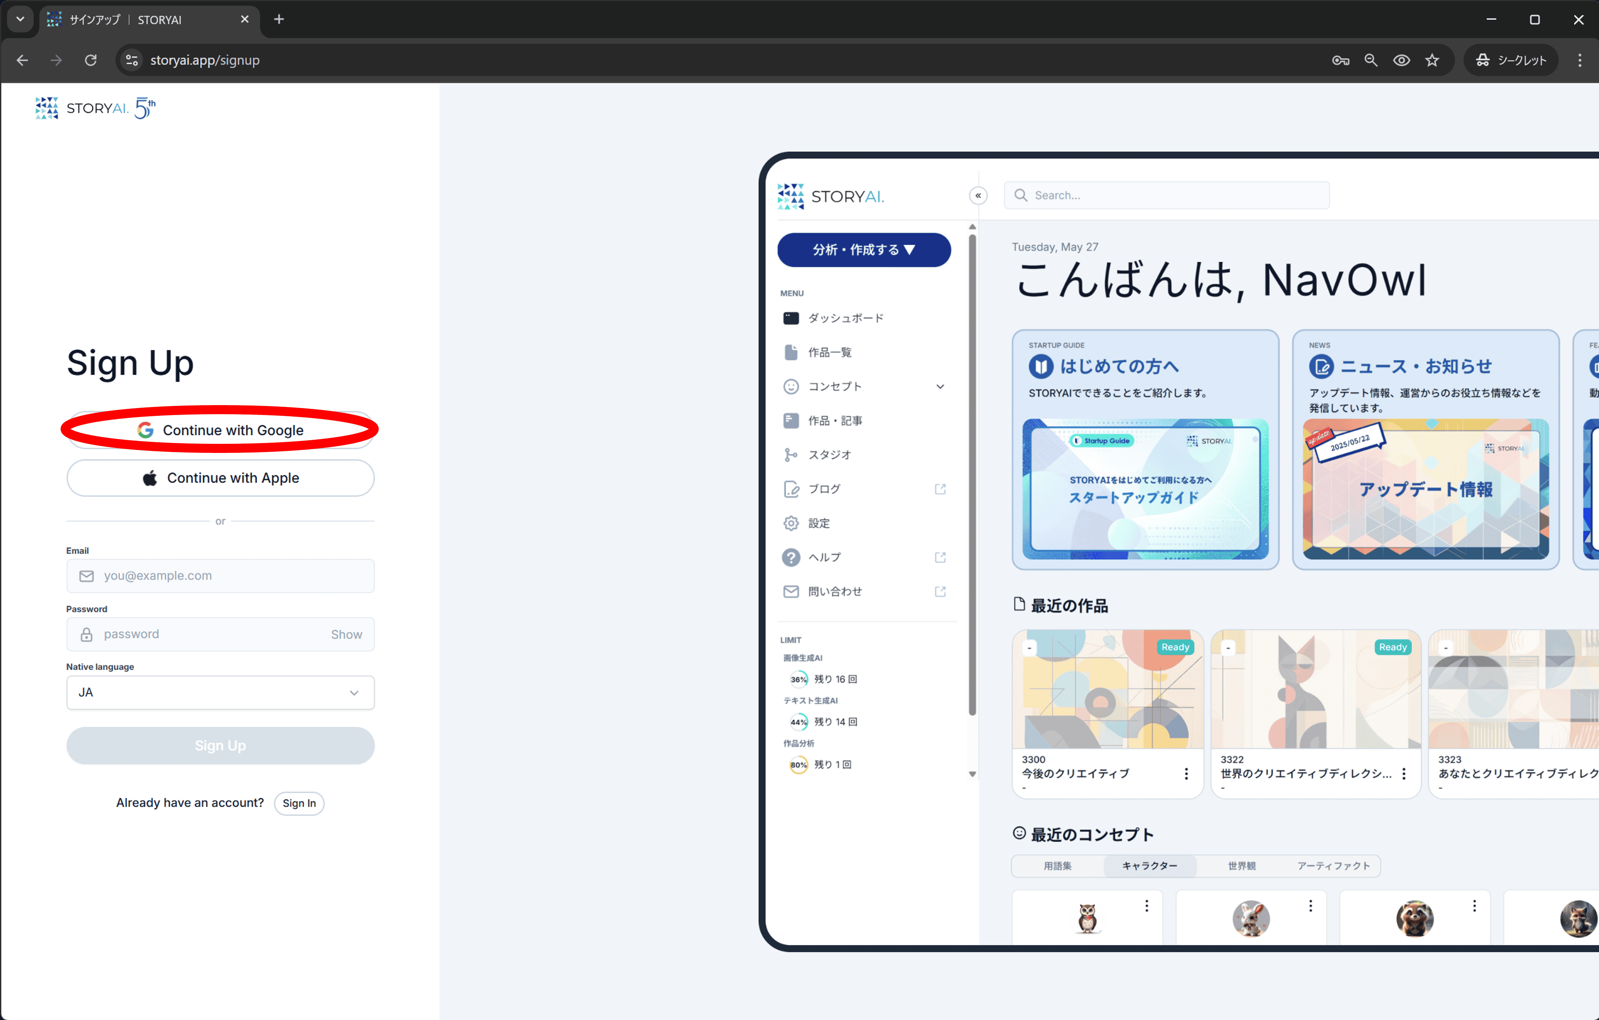Click the Continue with Google button
Viewport: 1599px width, 1020px height.
(x=220, y=430)
